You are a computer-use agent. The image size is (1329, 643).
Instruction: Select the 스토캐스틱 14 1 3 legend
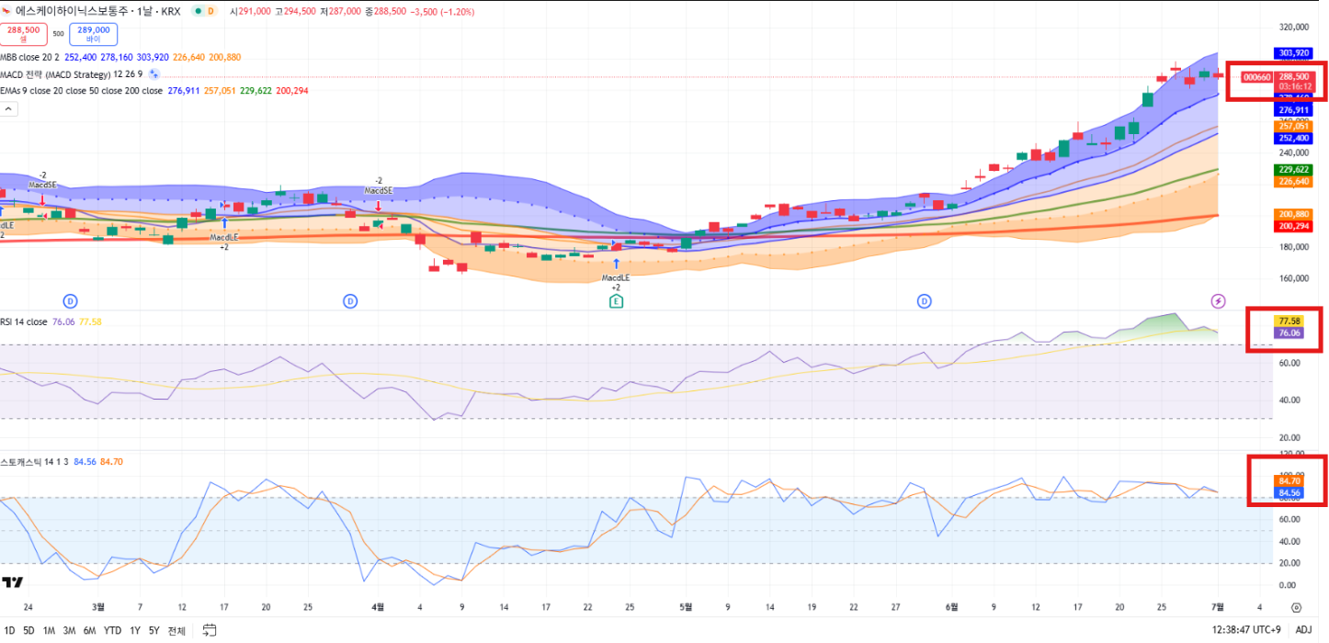[35, 462]
